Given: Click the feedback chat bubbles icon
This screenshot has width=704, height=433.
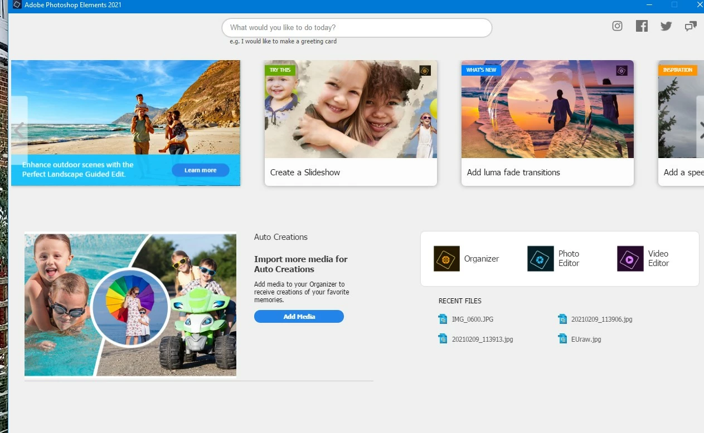Looking at the screenshot, I should click(691, 26).
